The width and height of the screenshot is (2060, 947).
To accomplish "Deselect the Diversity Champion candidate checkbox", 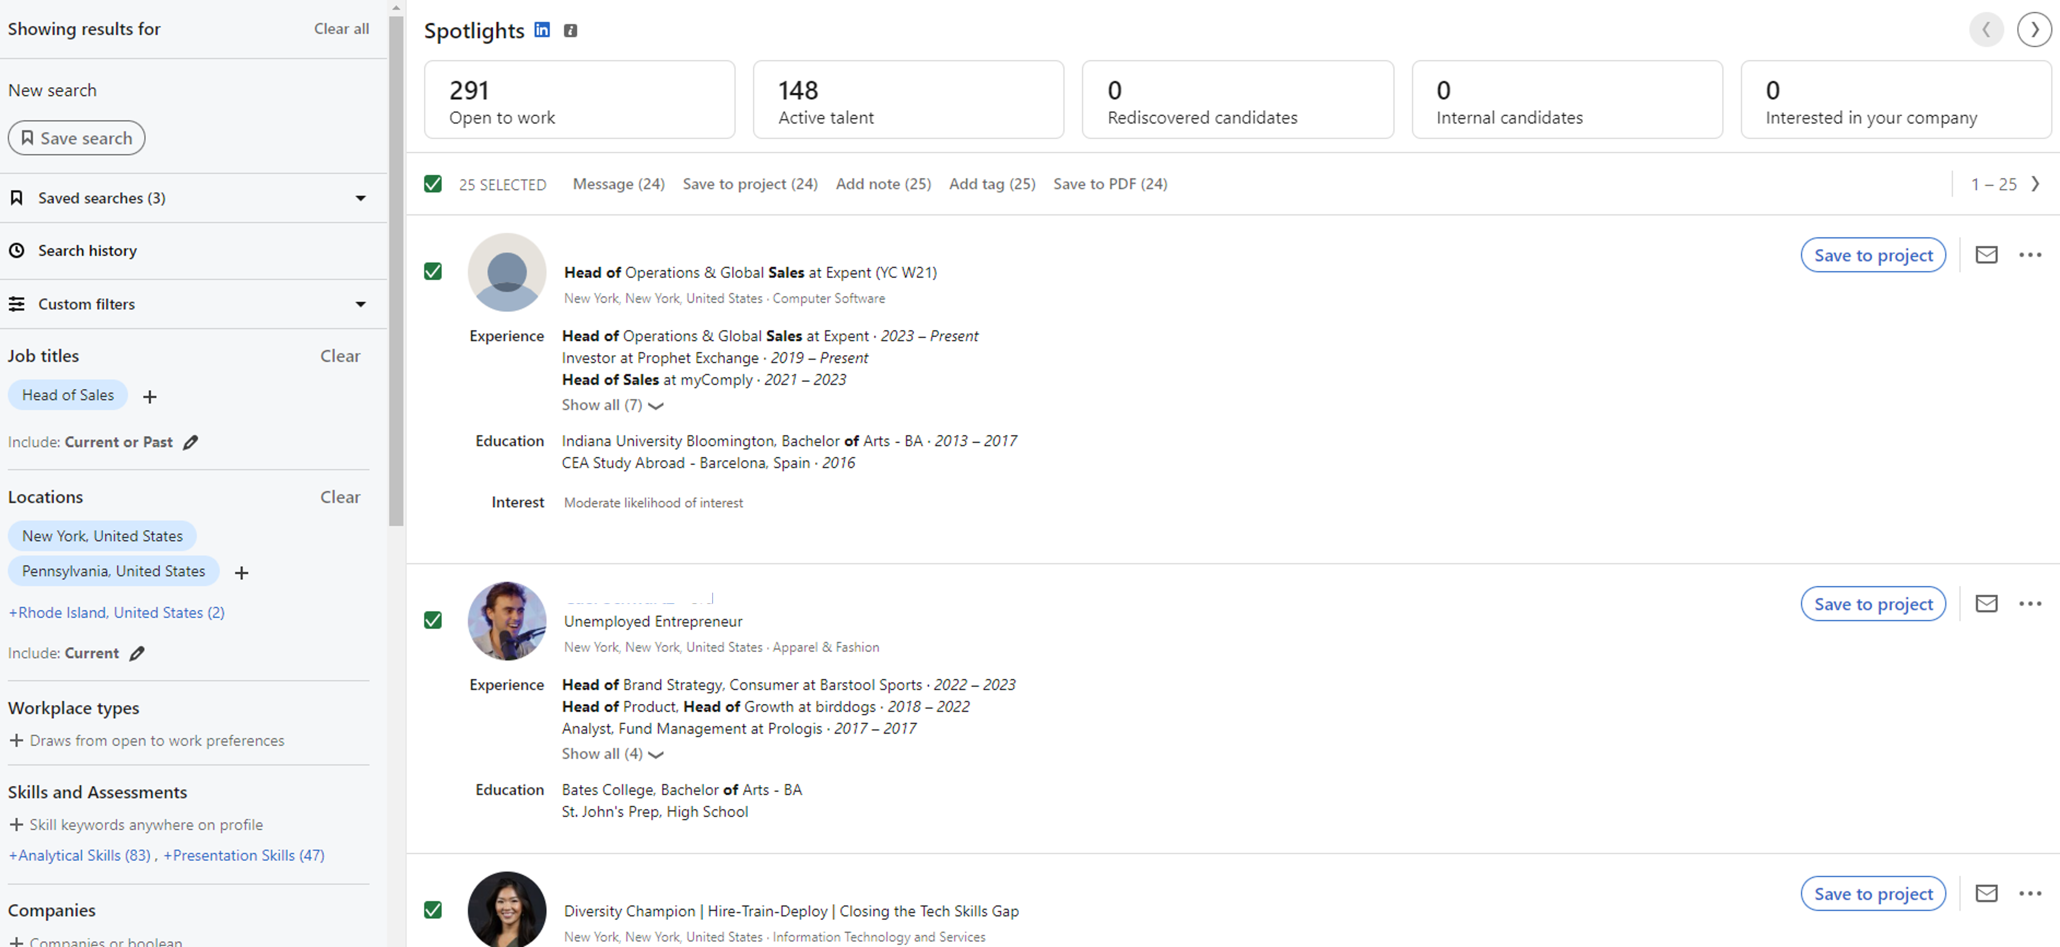I will [432, 910].
